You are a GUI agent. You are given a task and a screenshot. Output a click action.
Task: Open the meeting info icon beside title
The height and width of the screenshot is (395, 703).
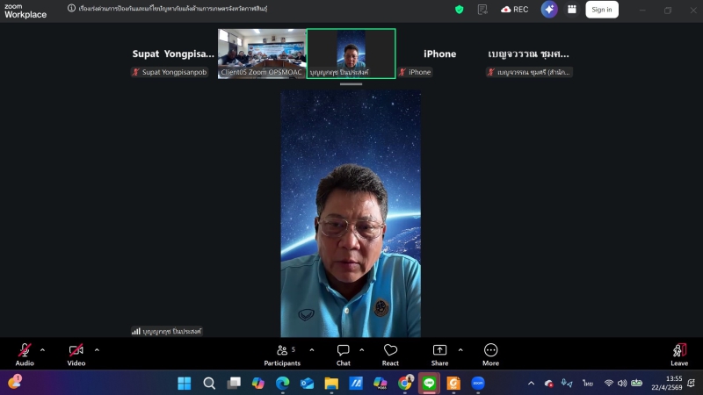tap(71, 9)
